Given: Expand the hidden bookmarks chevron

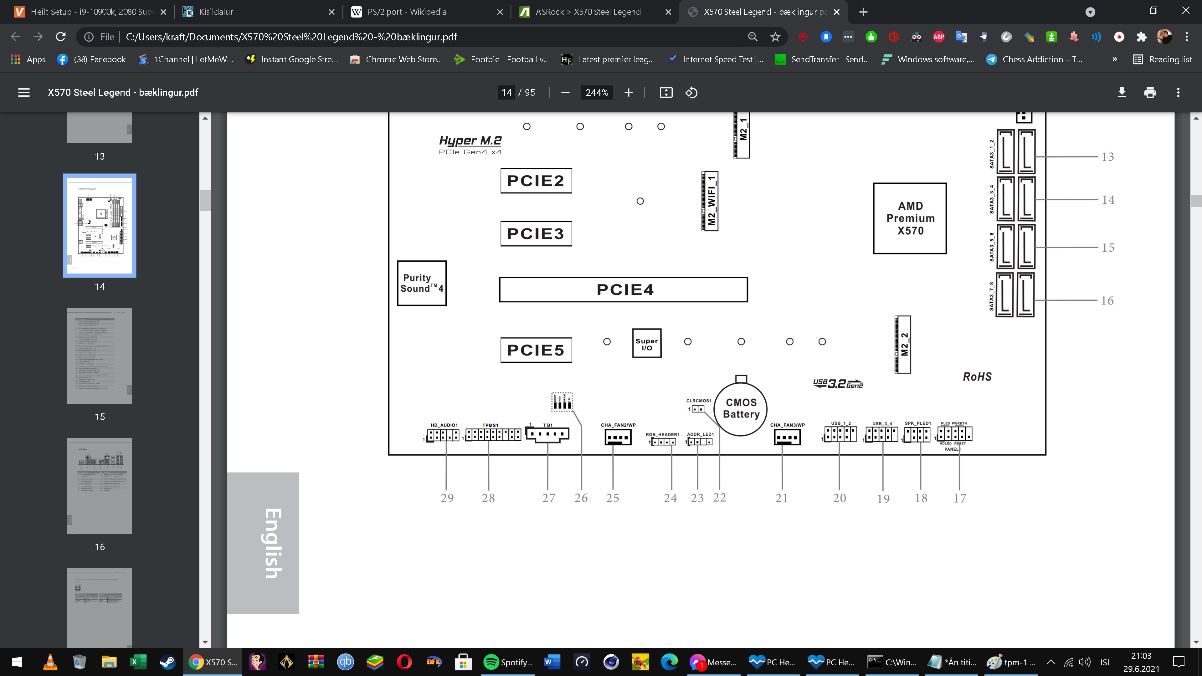Looking at the screenshot, I should (x=1114, y=59).
